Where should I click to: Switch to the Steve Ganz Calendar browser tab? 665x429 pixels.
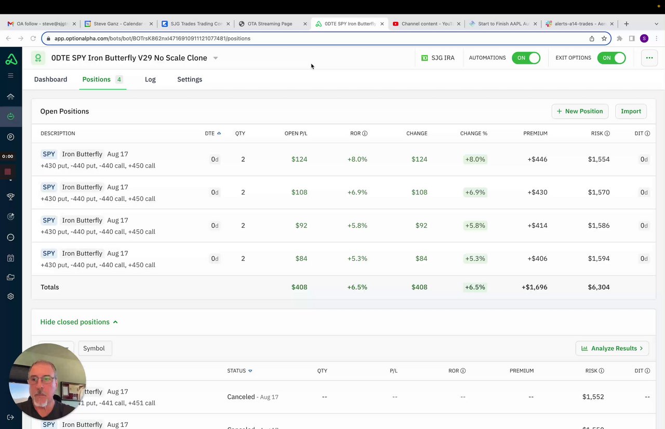[x=118, y=24]
